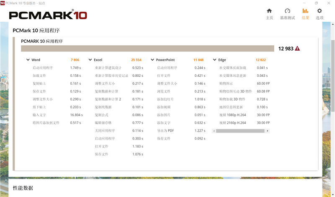Click the PCMARK 10 logo
335x197 pixels.
(48, 15)
